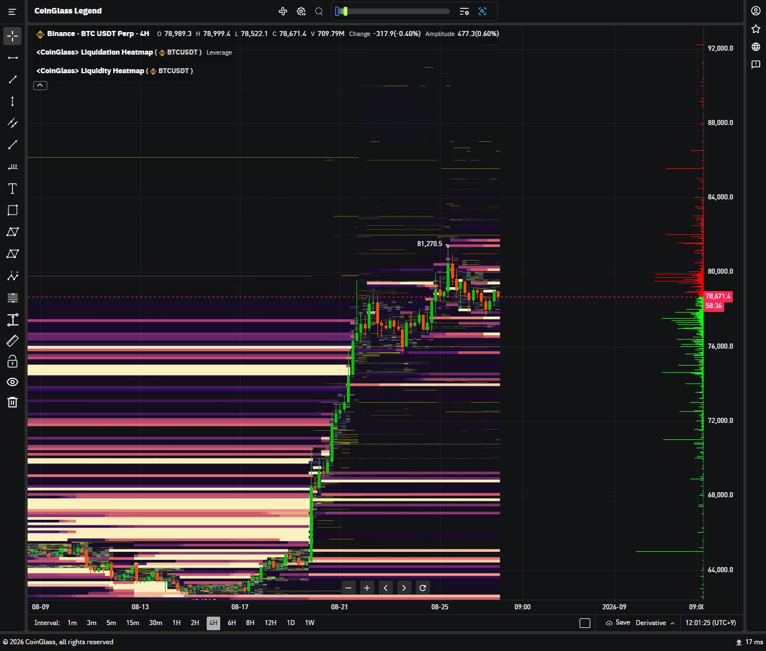Shift chart left with arrow button
Viewport: 766px width, 651px height.
386,588
